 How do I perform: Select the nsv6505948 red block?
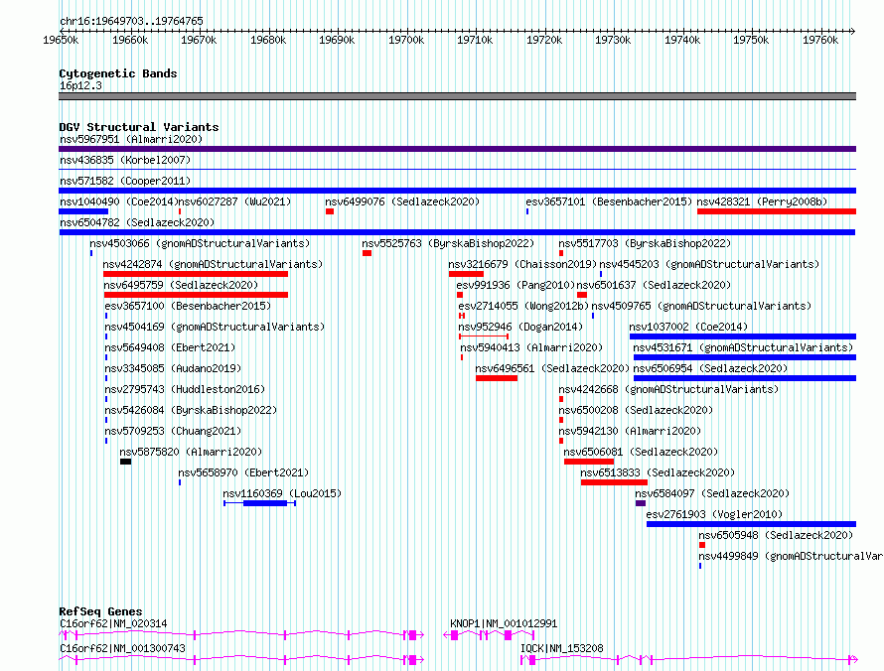702,545
